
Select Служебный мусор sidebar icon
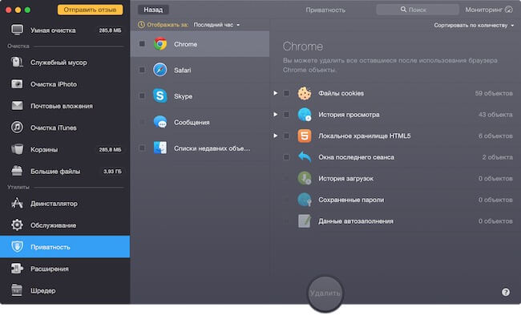(17, 63)
